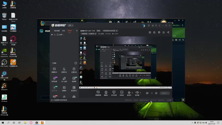Image resolution: width=222 pixels, height=125 pixels.
Task: Open microphone options arrow
Action: [x=132, y=93]
